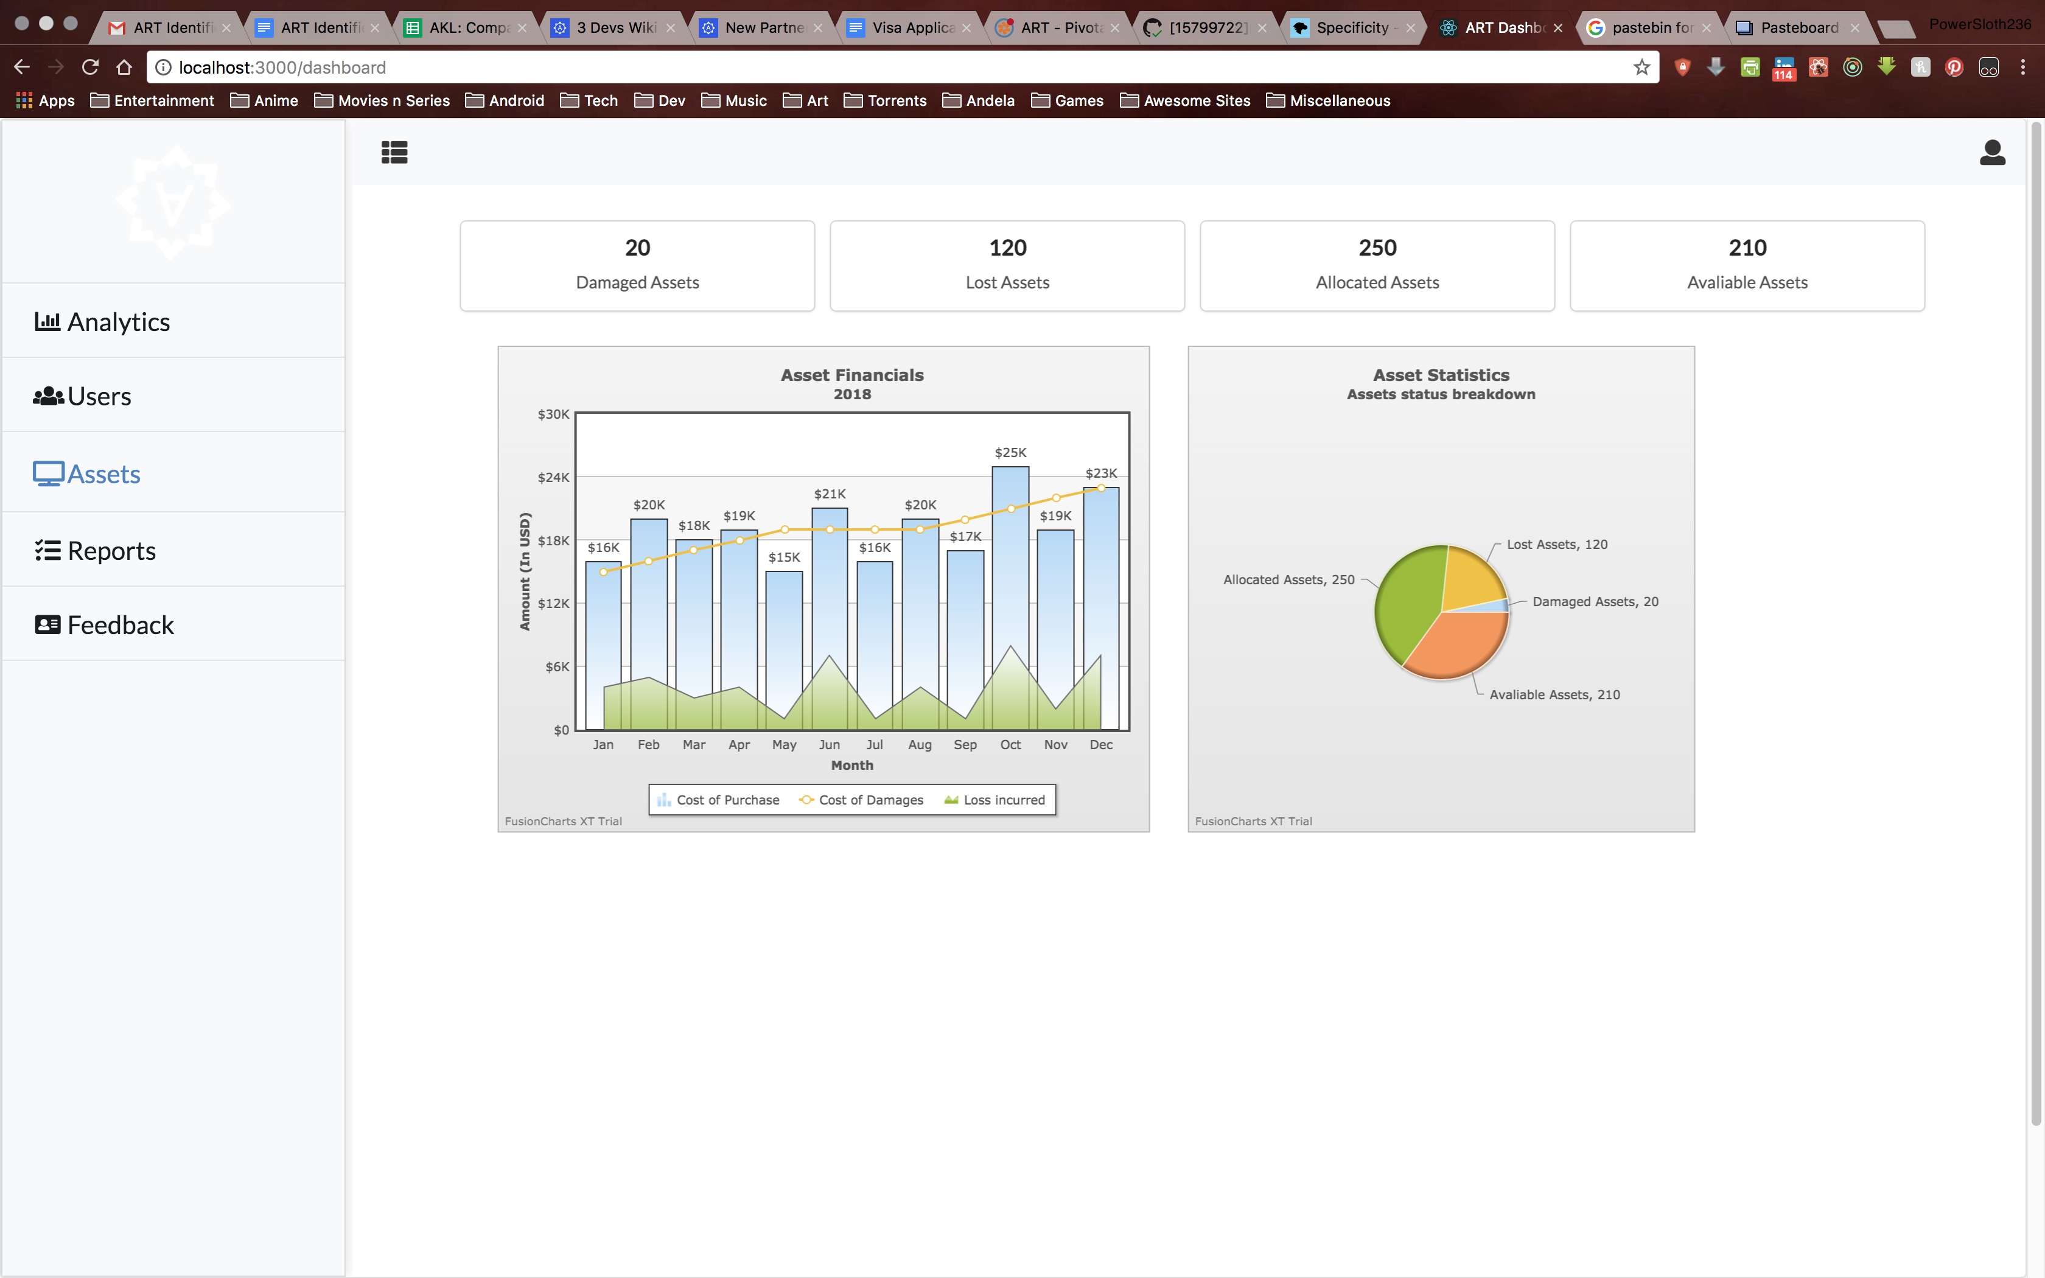The width and height of the screenshot is (2045, 1278).
Task: Toggle Cost of Damages legend item
Action: (x=861, y=800)
